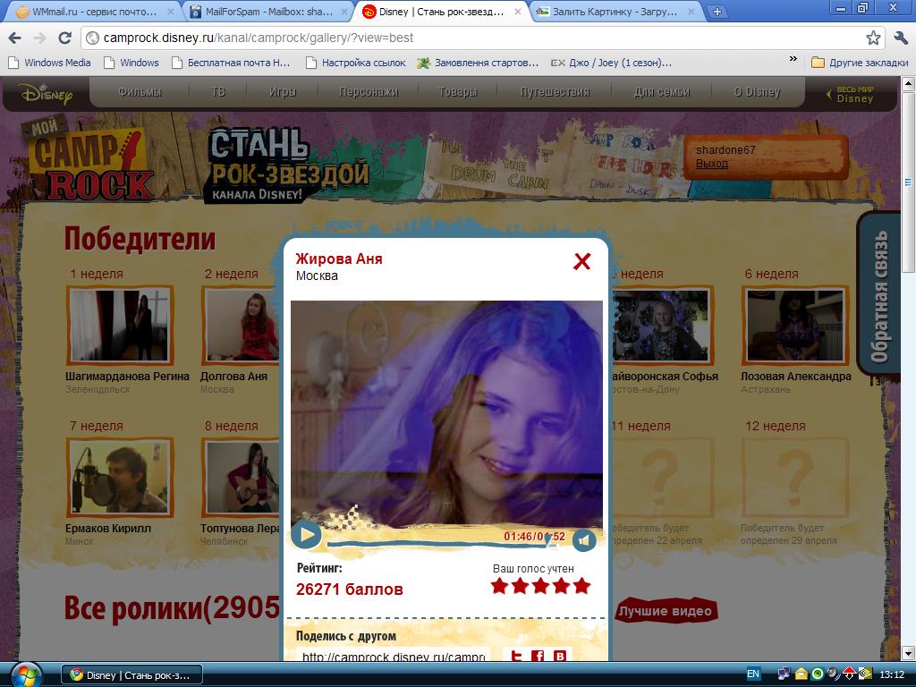Open the Настройка ссылок bookmark

pyautogui.click(x=356, y=63)
